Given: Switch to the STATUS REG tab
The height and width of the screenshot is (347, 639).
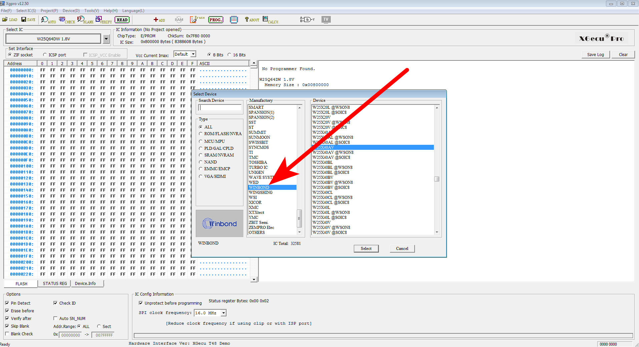Looking at the screenshot, I should pos(55,284).
